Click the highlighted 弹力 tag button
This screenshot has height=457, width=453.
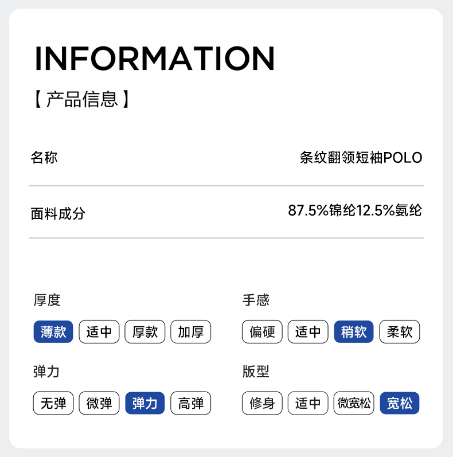coord(145,403)
